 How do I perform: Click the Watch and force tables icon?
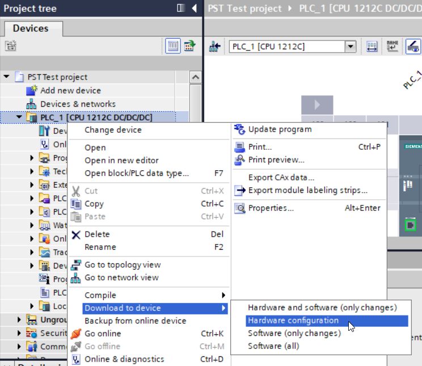tap(44, 225)
